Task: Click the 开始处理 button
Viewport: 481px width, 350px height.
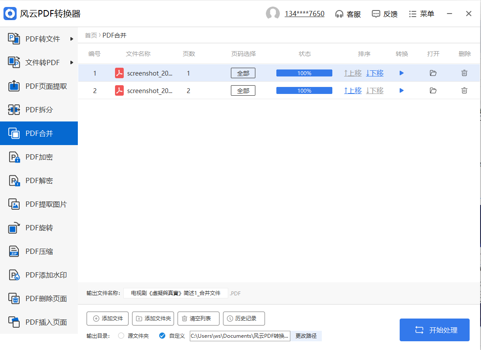Action: point(435,329)
